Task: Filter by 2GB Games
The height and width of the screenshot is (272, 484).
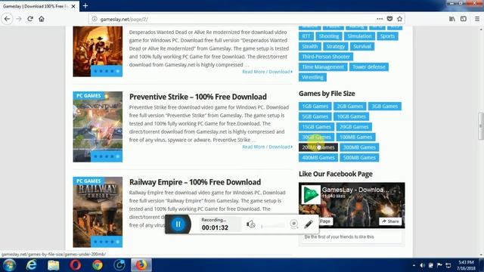Action: coord(349,107)
